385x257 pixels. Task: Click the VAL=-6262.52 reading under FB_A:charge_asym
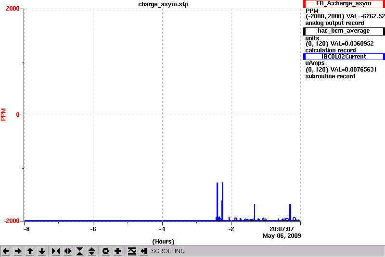(366, 16)
